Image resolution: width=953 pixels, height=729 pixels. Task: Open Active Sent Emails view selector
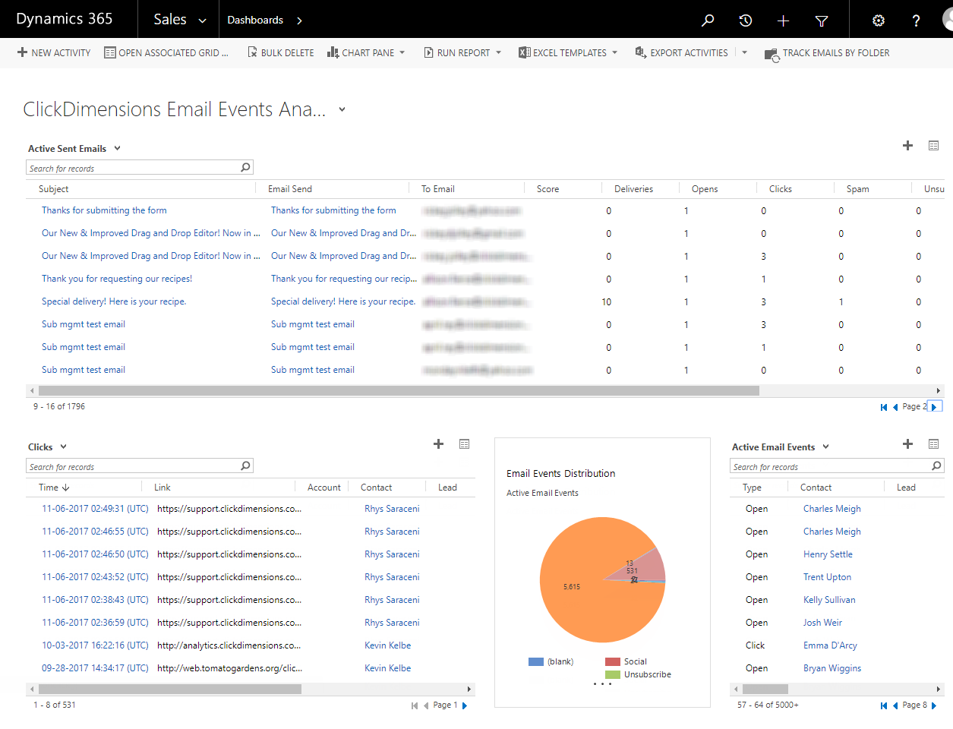(x=117, y=149)
